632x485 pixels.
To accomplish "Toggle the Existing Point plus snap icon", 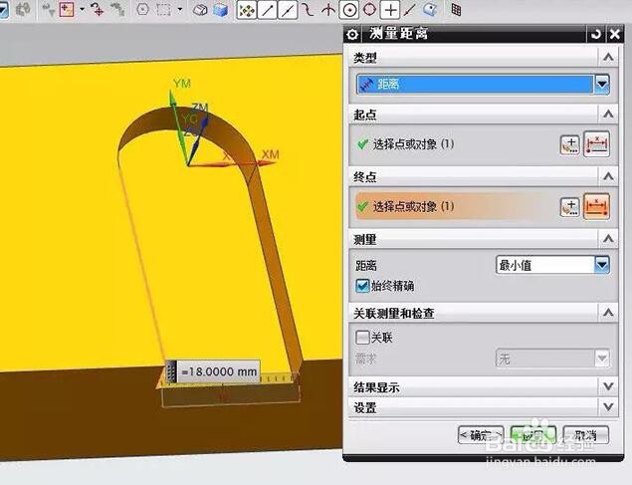I will [x=390, y=10].
